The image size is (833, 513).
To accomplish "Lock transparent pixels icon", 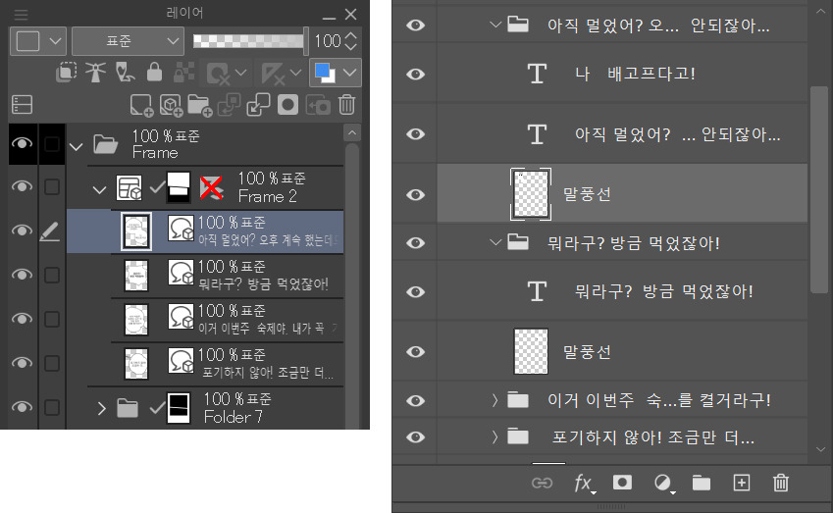I will point(183,73).
